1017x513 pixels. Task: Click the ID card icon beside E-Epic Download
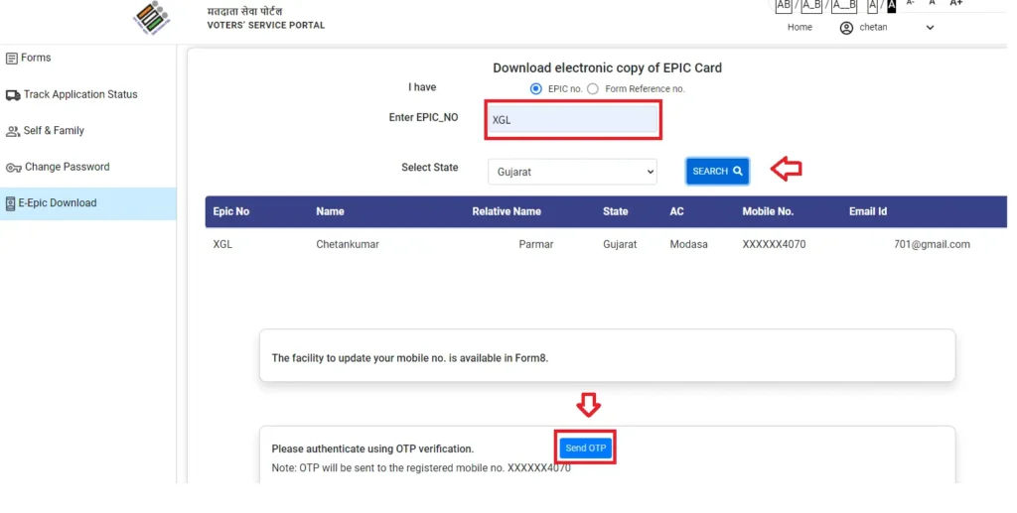(10, 204)
